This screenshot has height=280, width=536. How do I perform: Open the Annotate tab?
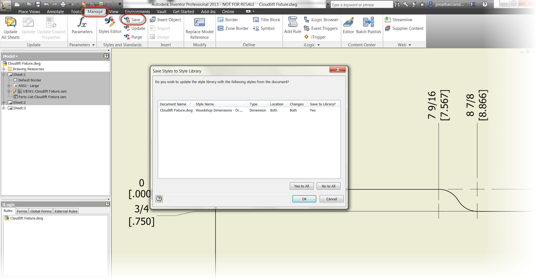55,11
